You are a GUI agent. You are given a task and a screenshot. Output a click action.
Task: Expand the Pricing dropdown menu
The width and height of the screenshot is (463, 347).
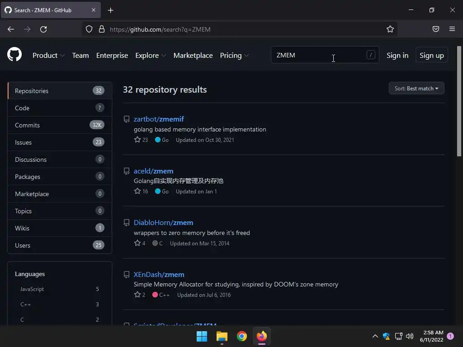235,56
